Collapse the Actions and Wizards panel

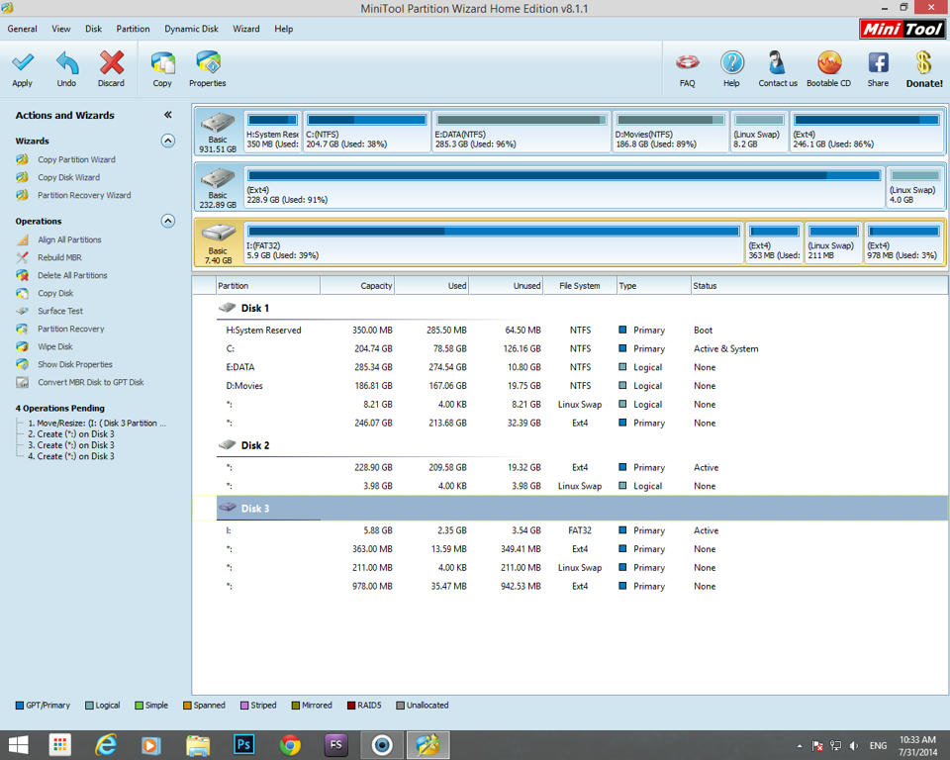coord(167,115)
